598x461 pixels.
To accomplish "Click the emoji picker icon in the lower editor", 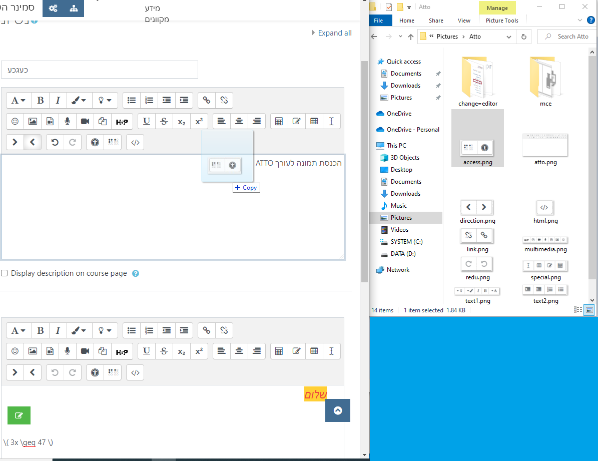I will (15, 351).
